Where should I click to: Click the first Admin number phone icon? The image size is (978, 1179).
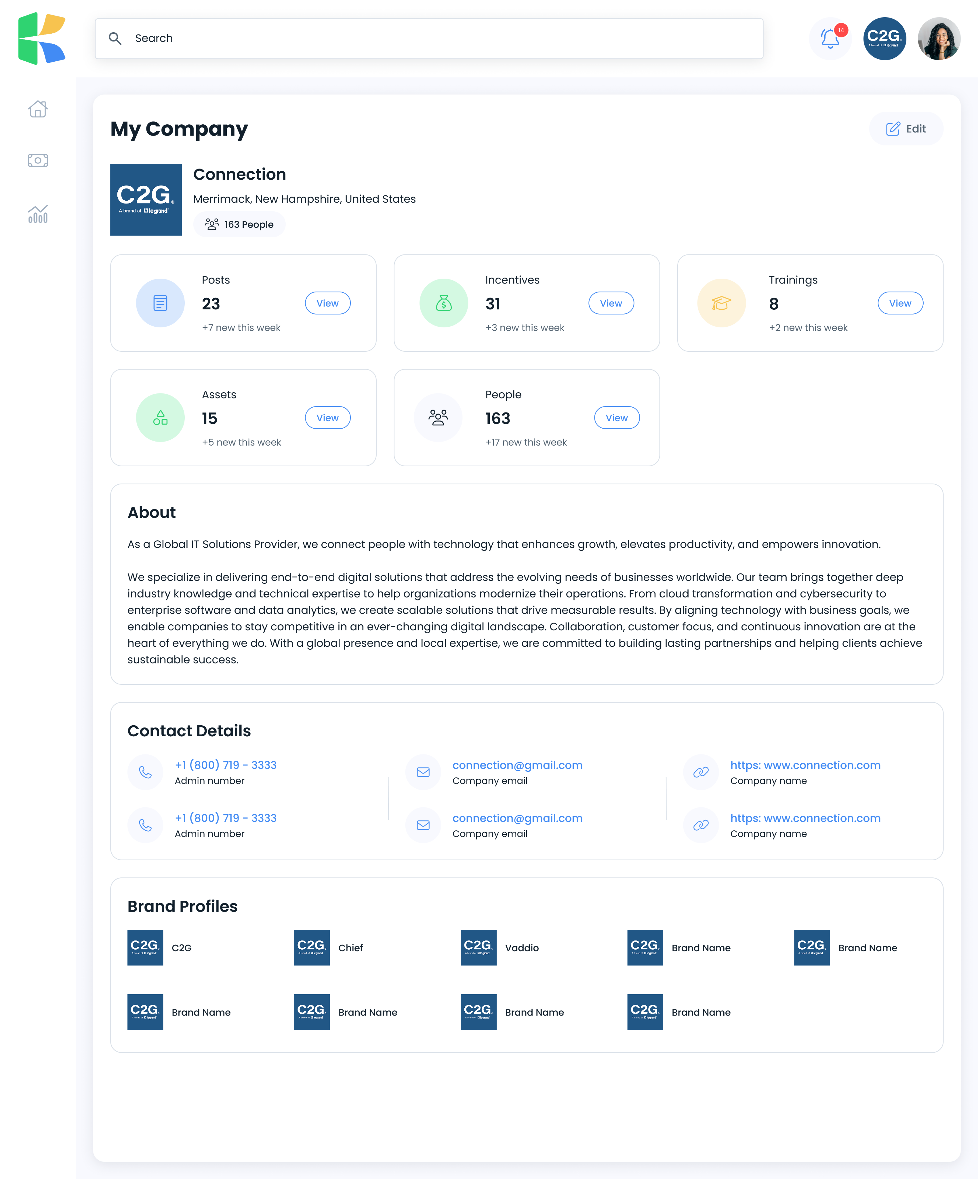coord(145,773)
